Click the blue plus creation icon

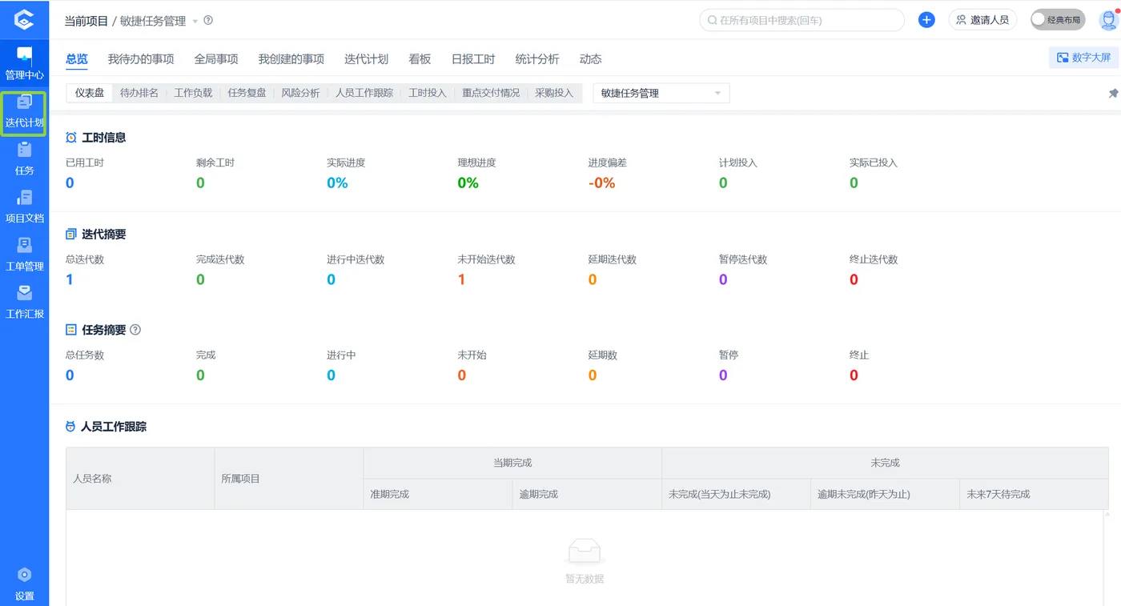click(x=926, y=20)
